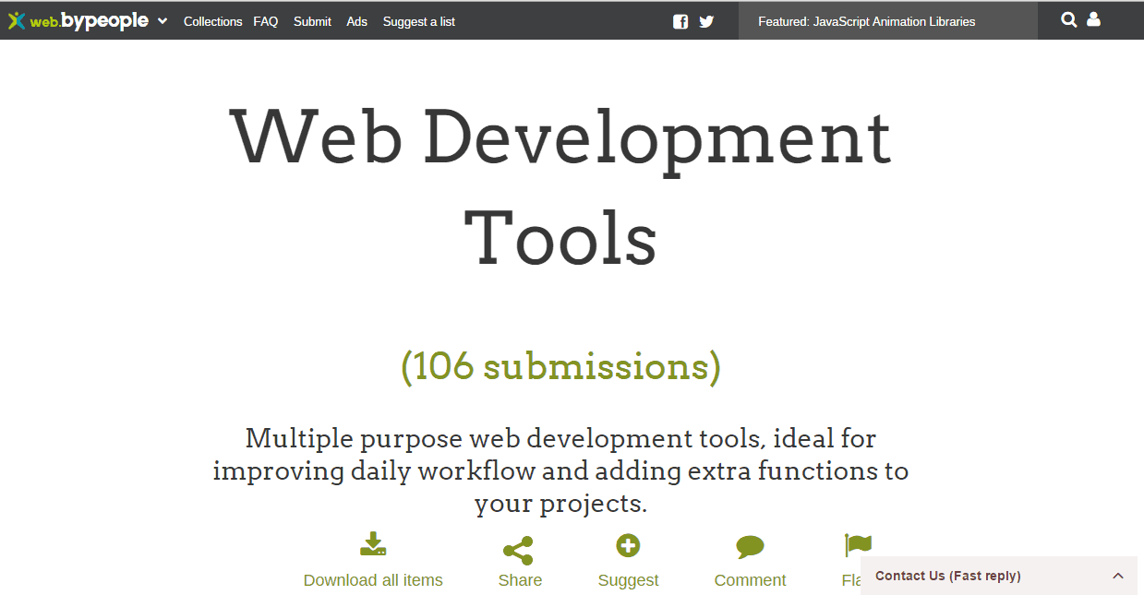Click Download all items label

pyautogui.click(x=373, y=580)
